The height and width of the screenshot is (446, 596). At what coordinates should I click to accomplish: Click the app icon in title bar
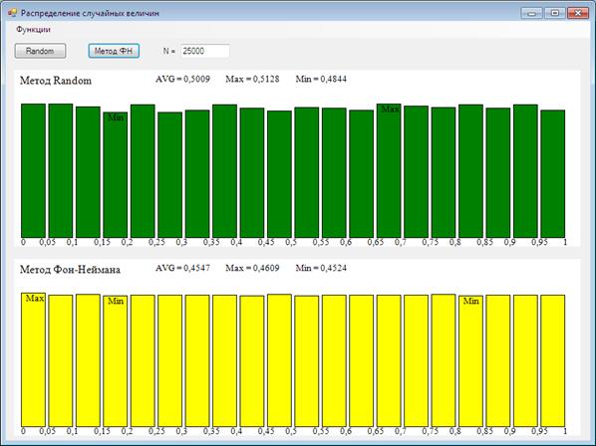pyautogui.click(x=12, y=13)
